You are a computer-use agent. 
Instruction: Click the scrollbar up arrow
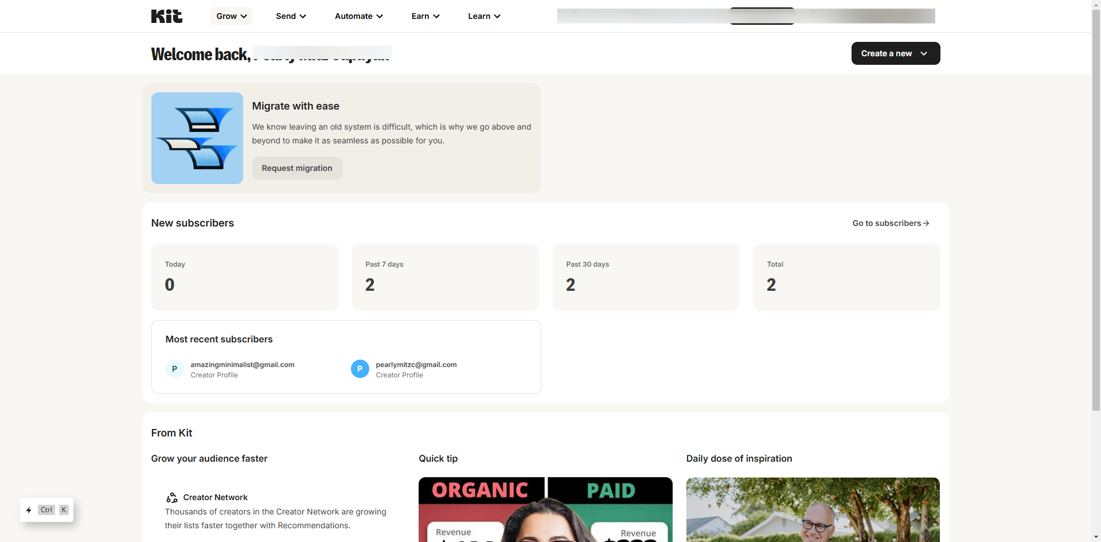pyautogui.click(x=1096, y=5)
